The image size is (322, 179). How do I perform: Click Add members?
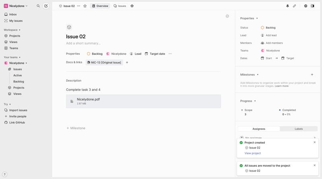click(272, 43)
